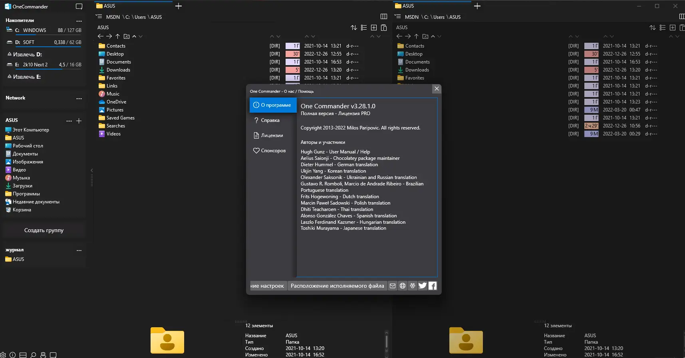685x358 pixels.
Task: Go up one folder in the right pane
Action: (417, 36)
